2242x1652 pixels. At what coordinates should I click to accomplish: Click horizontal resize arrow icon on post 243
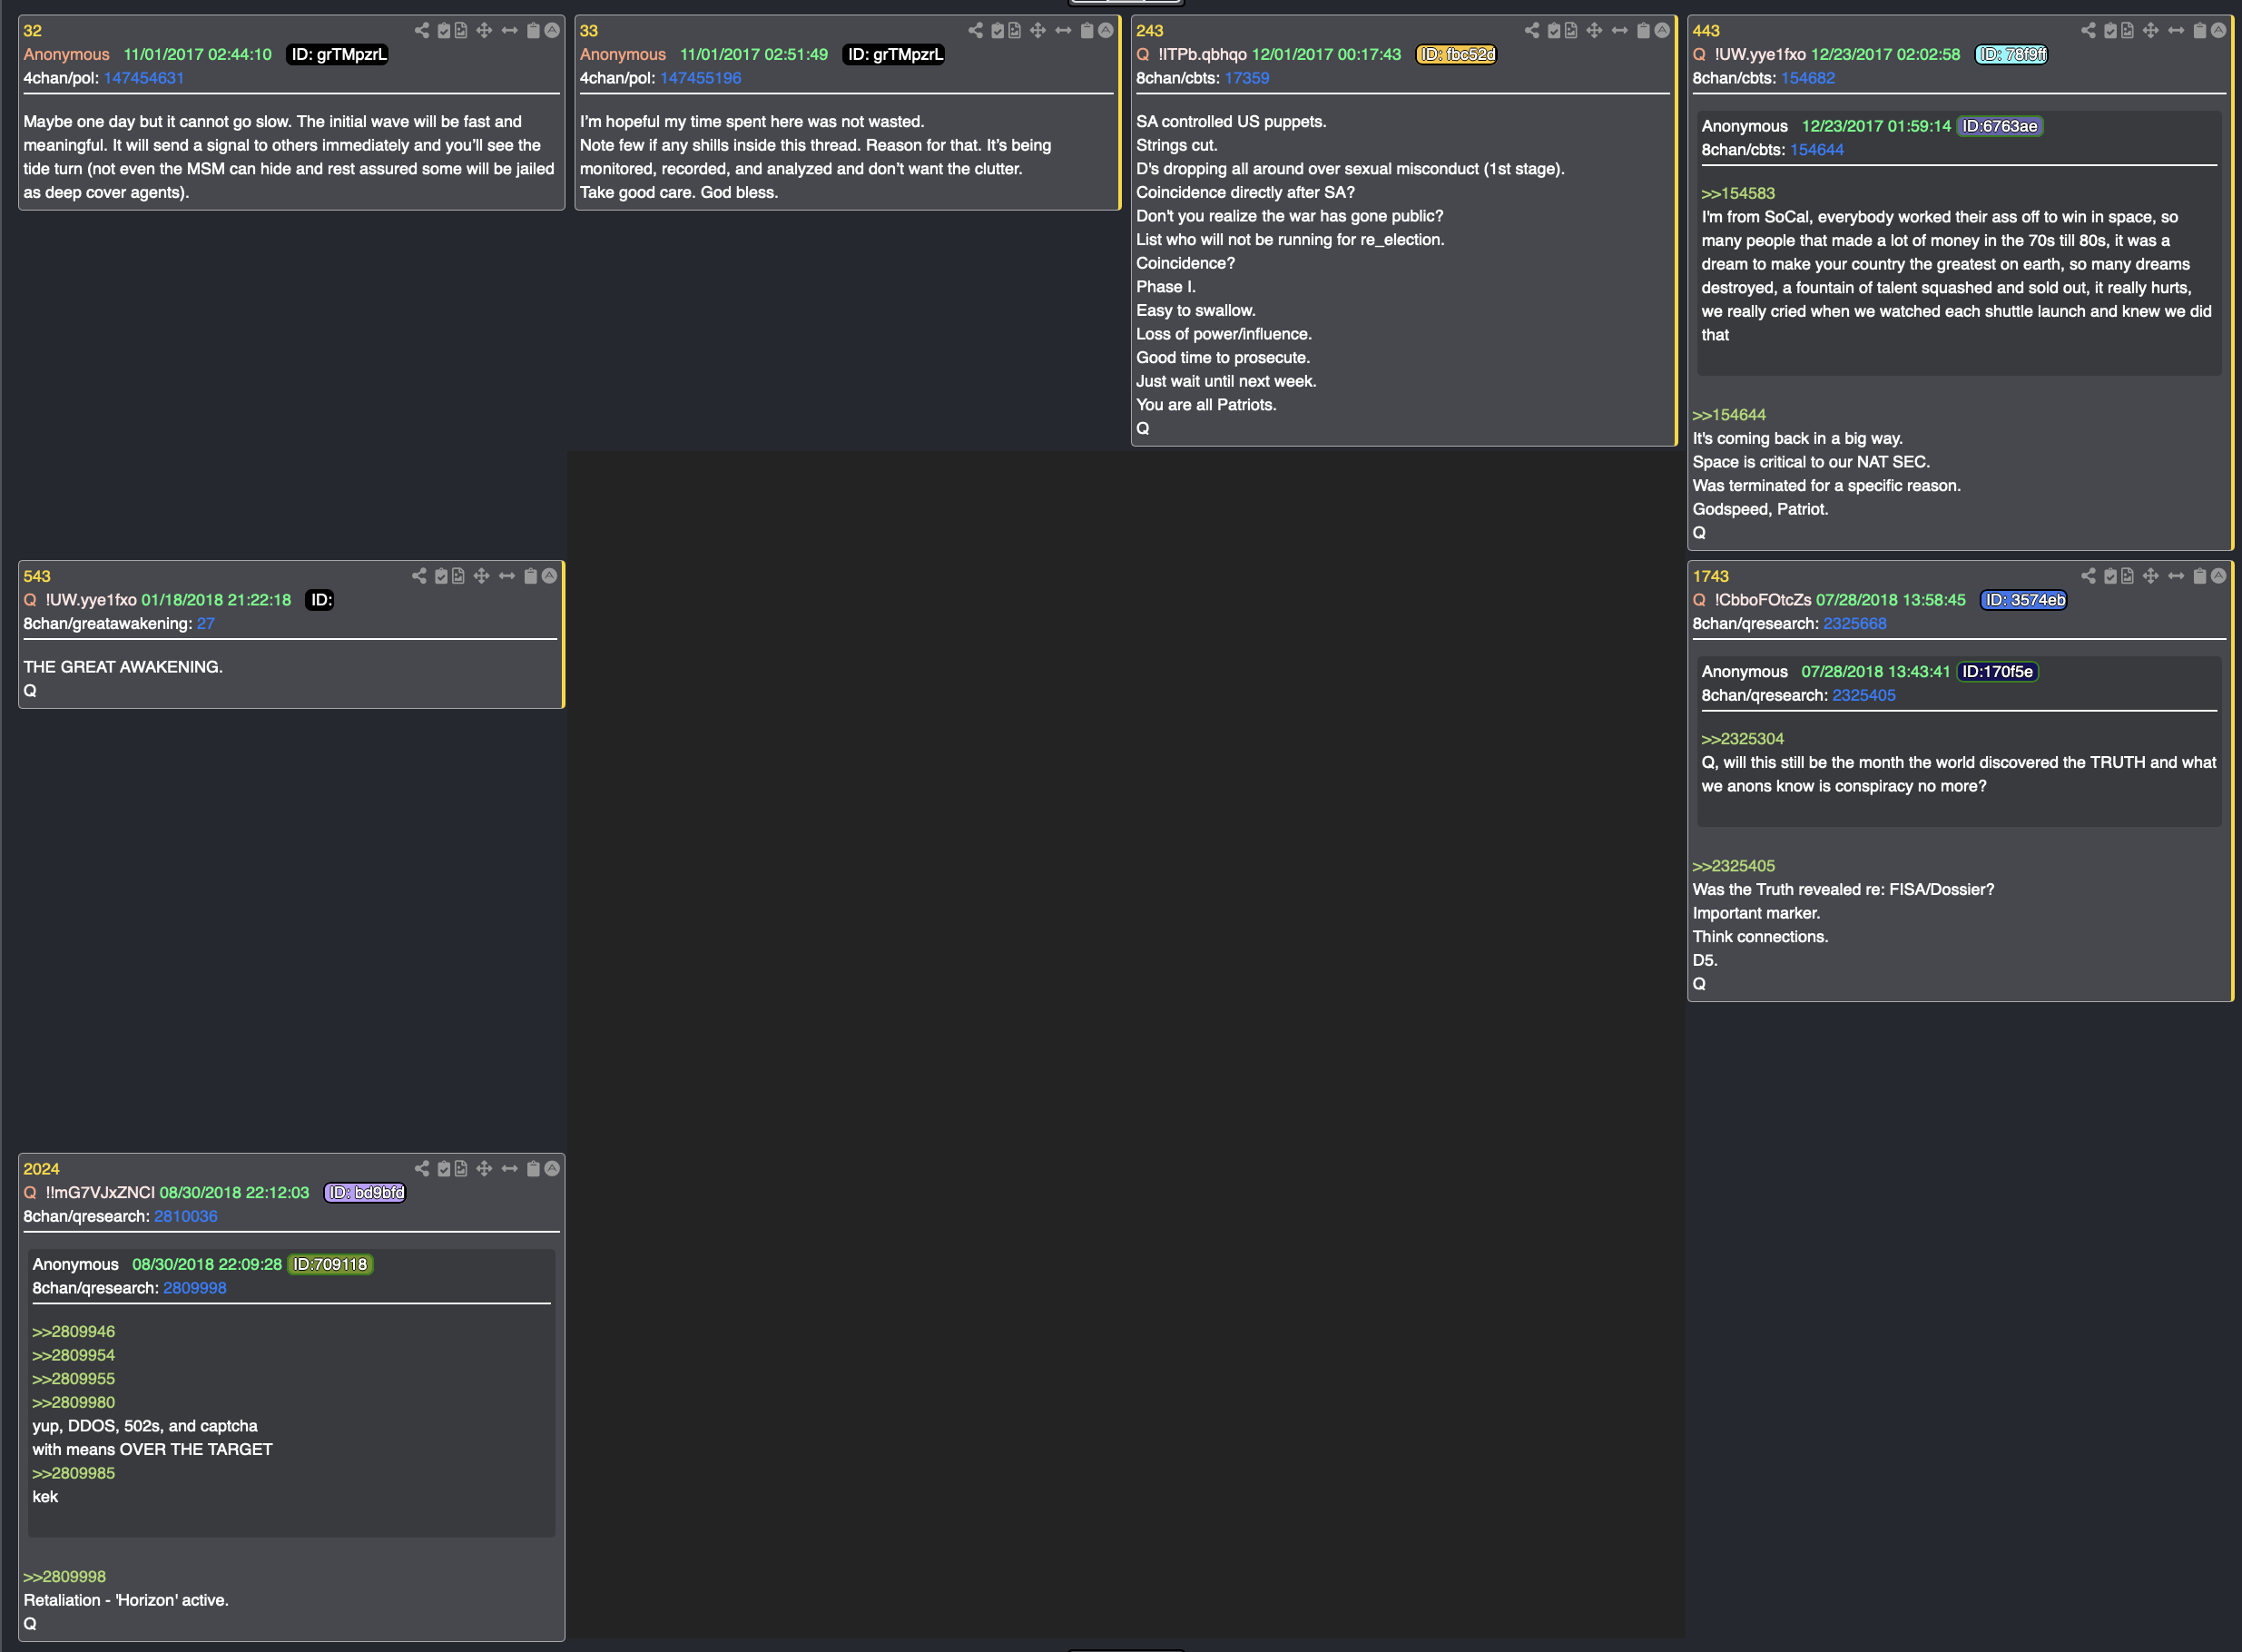pyautogui.click(x=1620, y=30)
